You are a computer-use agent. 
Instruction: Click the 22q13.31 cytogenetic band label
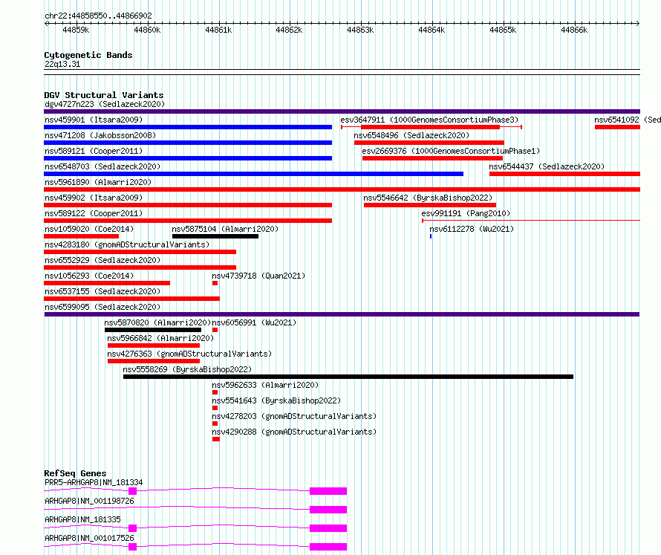click(62, 64)
